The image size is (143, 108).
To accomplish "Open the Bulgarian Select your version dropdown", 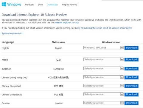I will click(x=103, y=68).
